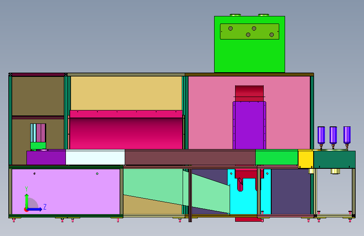Image resolution: width=364 pixels, height=236 pixels.
Task: Select the green Y axis arrow of the triad
Action: pos(27,201)
